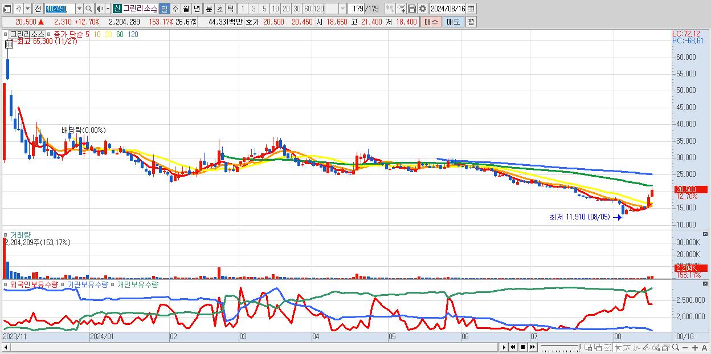Expand the dropdown next to speaker icon
This screenshot has width=711, height=354.
click(108, 9)
